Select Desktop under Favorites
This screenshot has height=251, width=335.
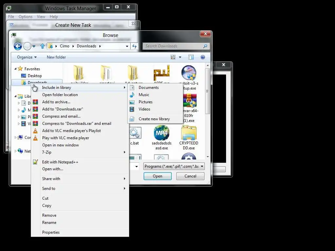[35, 76]
